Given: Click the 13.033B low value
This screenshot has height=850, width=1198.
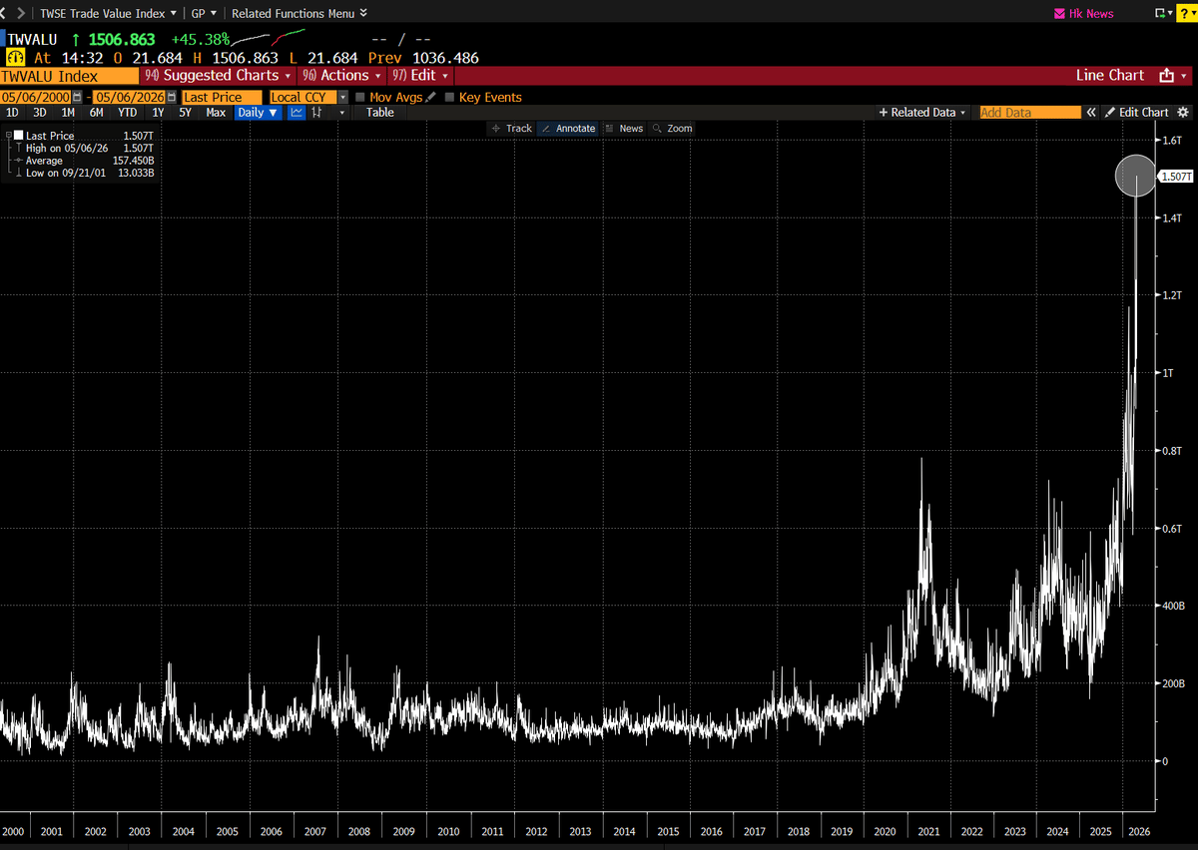Looking at the screenshot, I should click(136, 174).
